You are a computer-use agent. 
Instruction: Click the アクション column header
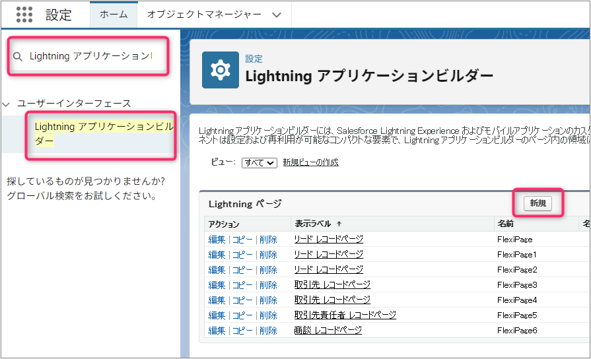click(x=224, y=224)
